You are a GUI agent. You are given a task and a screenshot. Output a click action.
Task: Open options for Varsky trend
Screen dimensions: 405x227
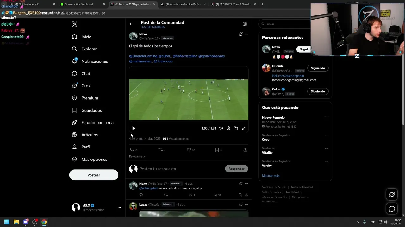327,162
